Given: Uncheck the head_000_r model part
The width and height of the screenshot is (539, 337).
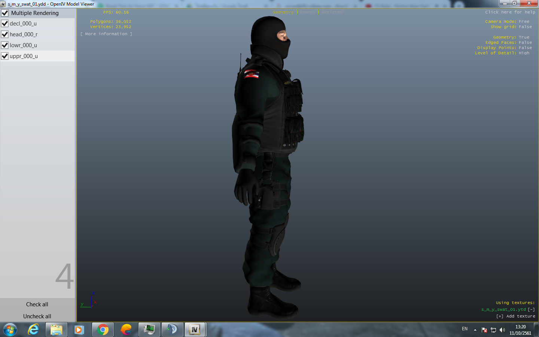Looking at the screenshot, I should [5, 34].
